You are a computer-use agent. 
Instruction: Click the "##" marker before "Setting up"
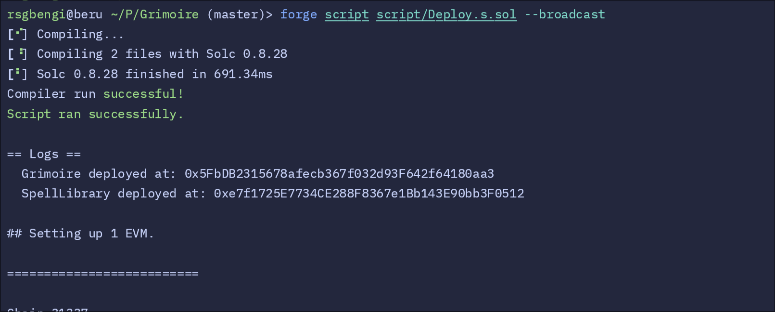14,234
